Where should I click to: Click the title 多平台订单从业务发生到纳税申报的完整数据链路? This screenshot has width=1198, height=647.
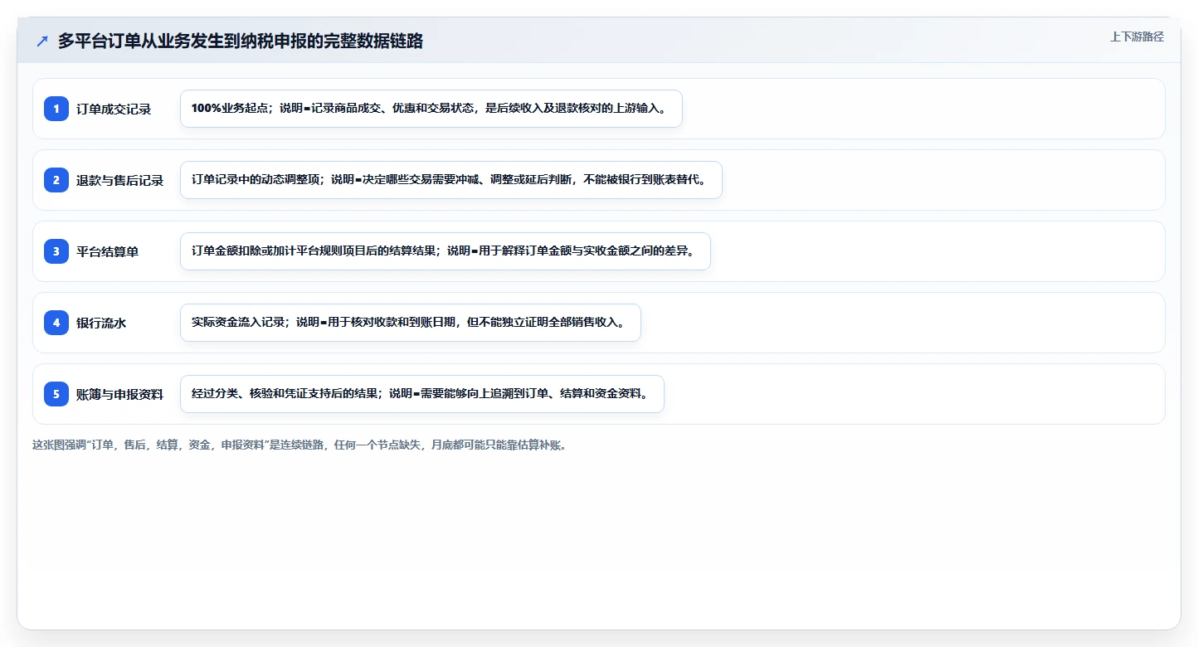click(241, 41)
